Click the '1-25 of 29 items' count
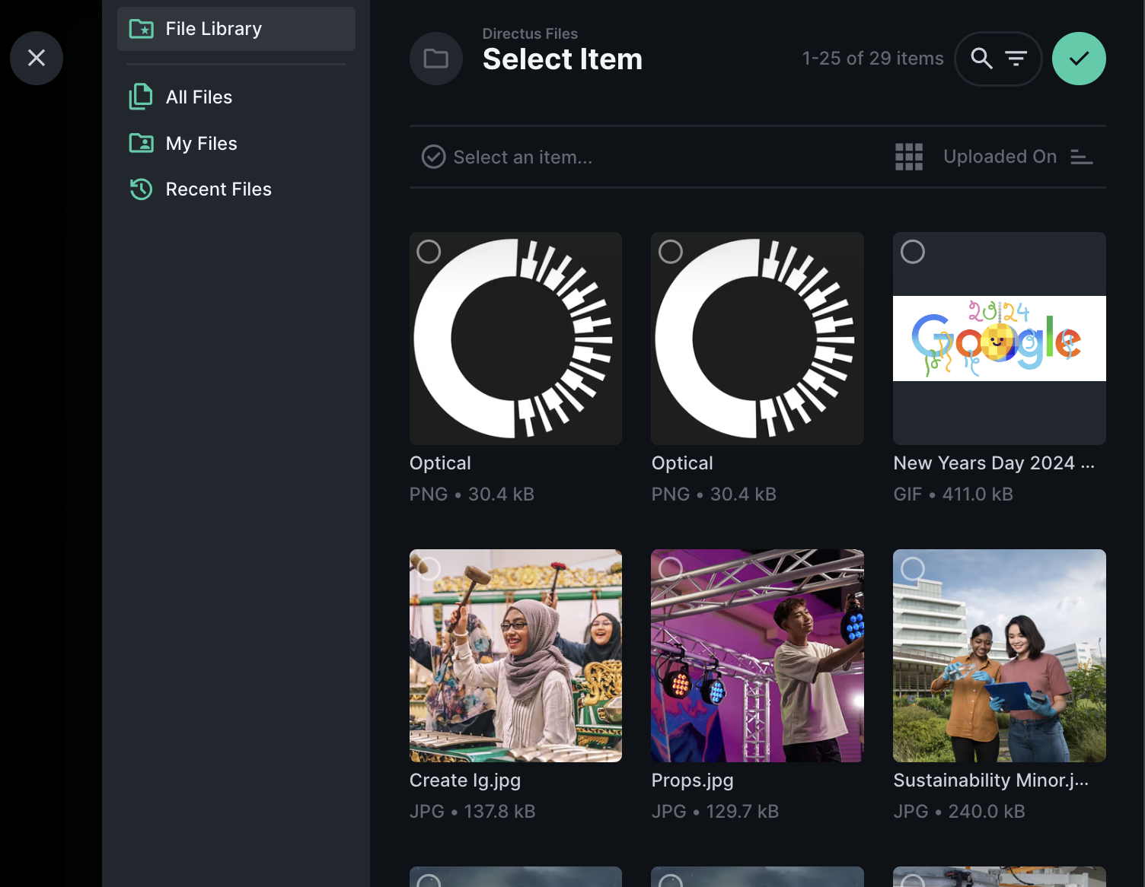The image size is (1145, 887). pyautogui.click(x=872, y=59)
